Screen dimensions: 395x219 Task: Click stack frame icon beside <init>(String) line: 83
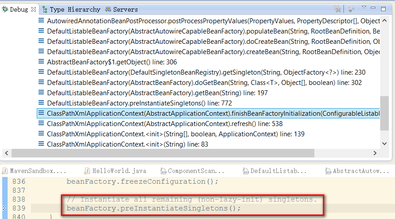click(x=41, y=144)
